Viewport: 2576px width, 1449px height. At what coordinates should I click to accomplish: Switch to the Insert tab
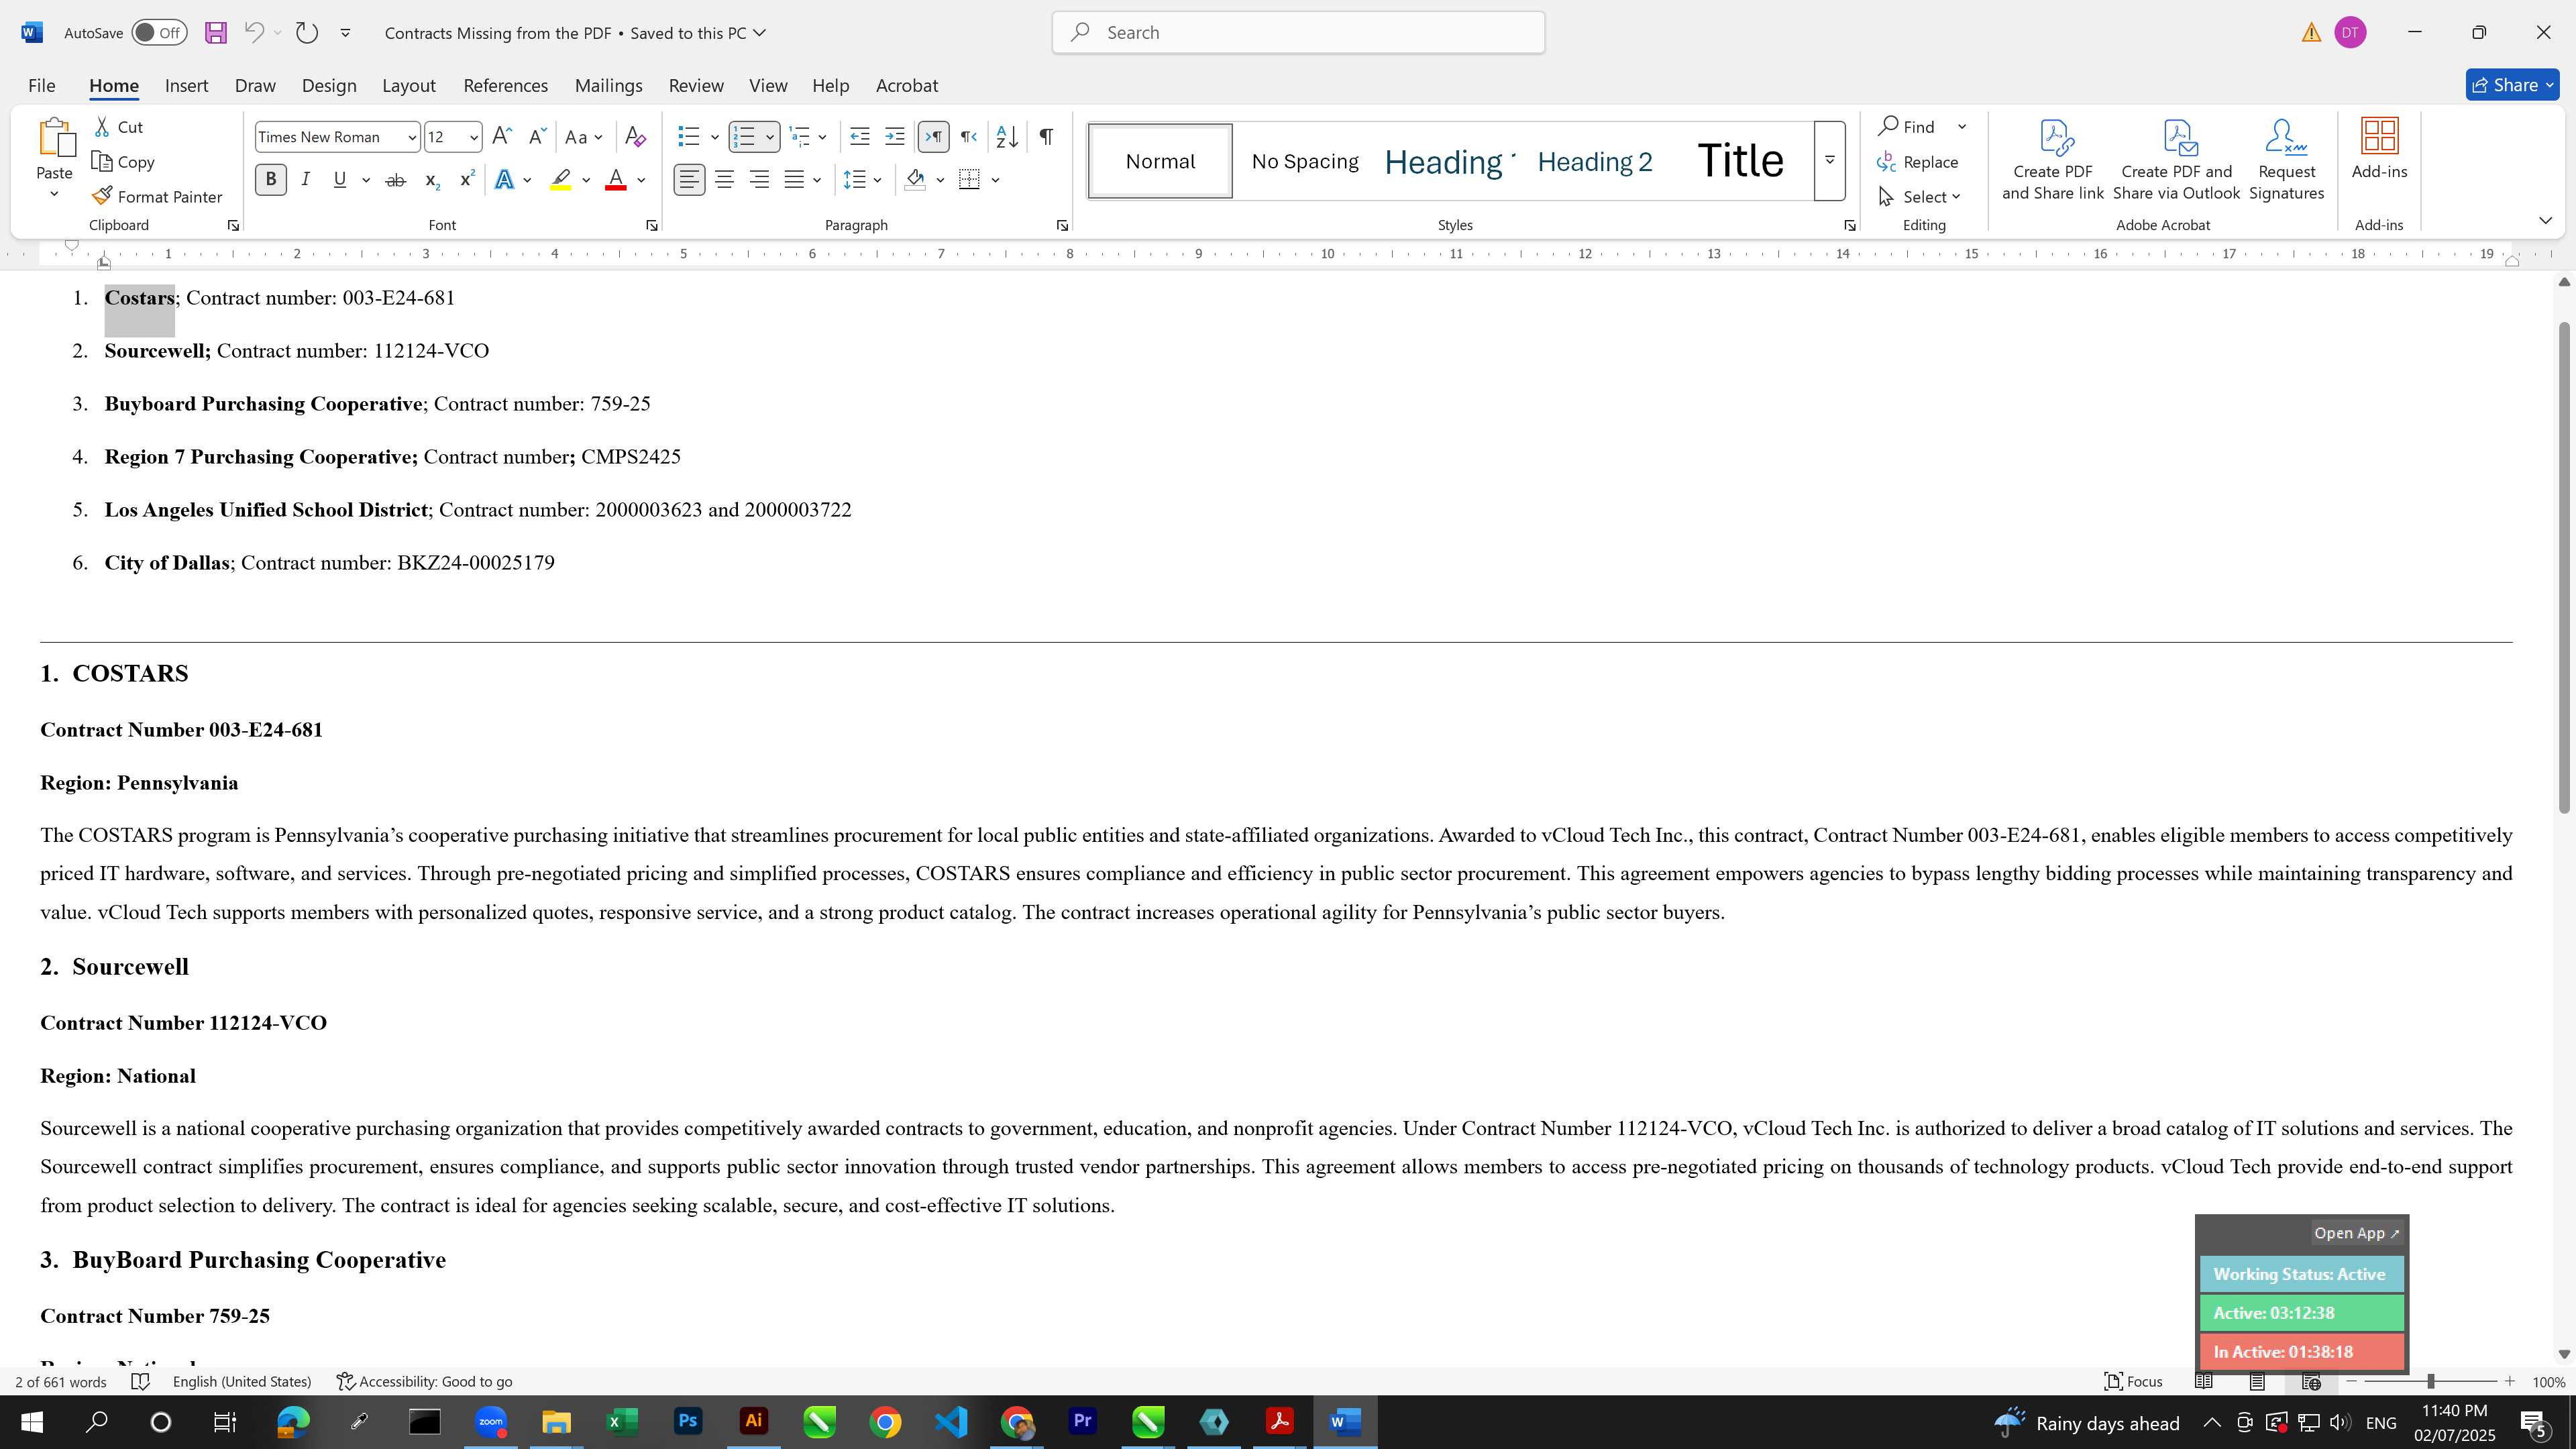(186, 86)
